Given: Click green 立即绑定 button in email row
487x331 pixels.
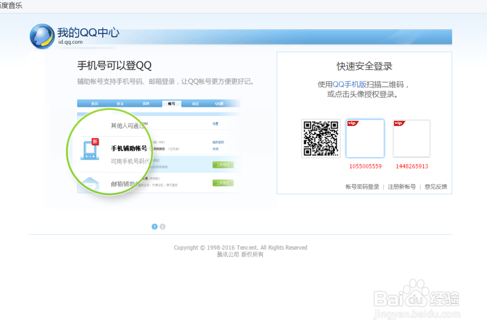Looking at the screenshot, I should 223,183.
